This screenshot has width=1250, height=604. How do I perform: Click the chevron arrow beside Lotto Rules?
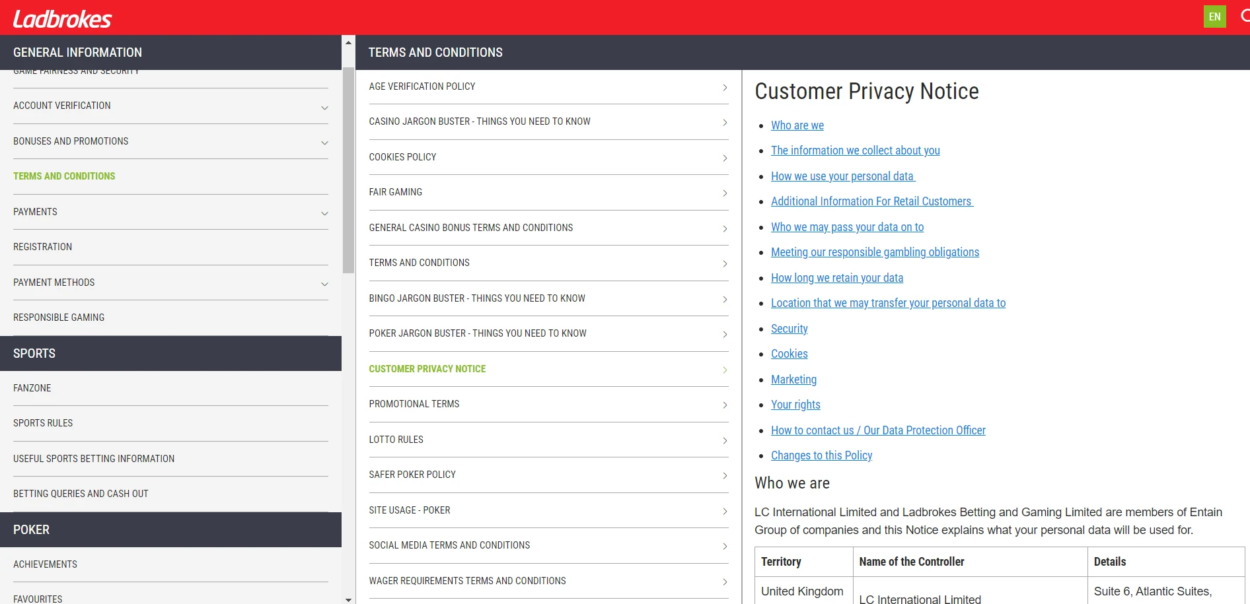click(x=725, y=441)
